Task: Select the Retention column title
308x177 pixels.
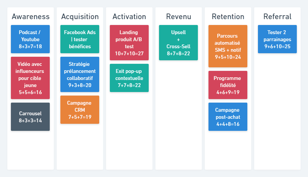Action: (228, 17)
